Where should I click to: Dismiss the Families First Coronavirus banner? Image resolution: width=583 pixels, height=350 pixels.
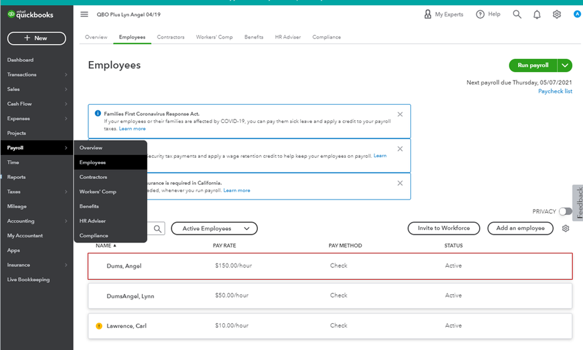pos(400,114)
